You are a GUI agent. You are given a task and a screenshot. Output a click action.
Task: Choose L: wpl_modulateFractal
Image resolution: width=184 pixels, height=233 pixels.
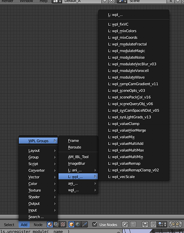[134, 44]
